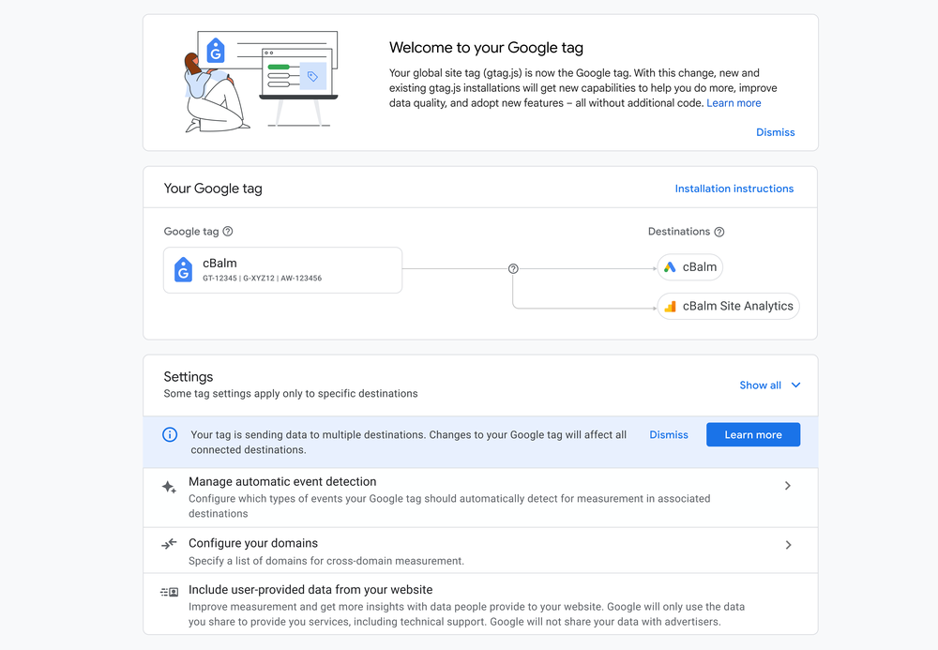
Task: Click the Destinations help question icon
Action: [719, 232]
